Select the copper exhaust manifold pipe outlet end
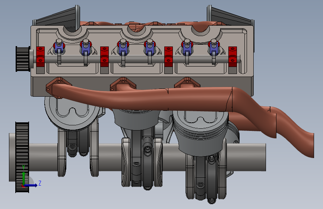 (310, 145)
